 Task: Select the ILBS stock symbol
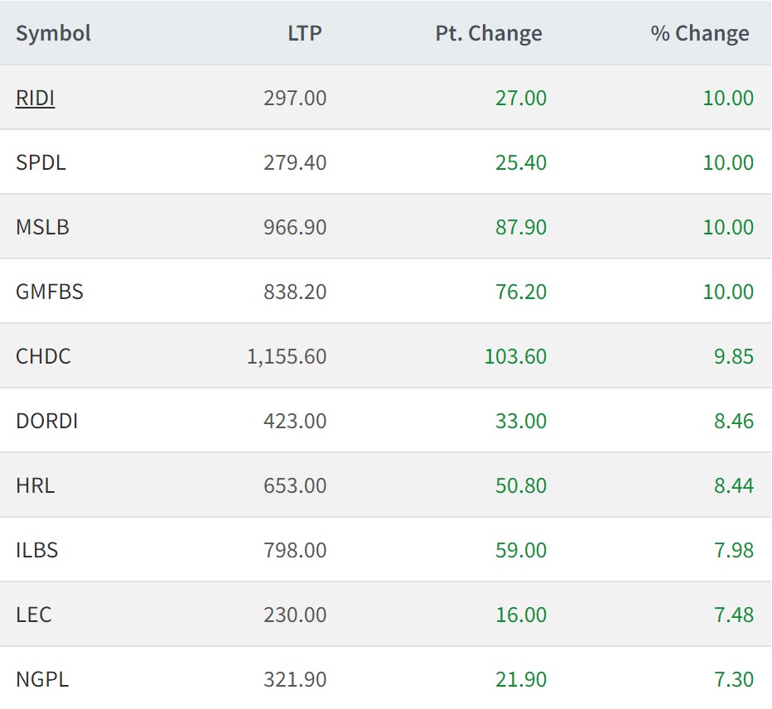(36, 550)
